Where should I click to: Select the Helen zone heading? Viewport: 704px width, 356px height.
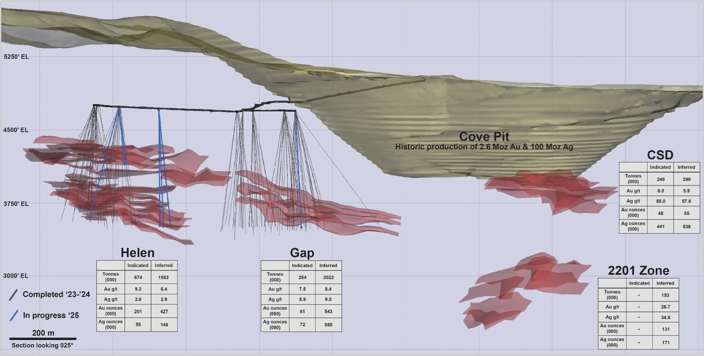pos(137,252)
